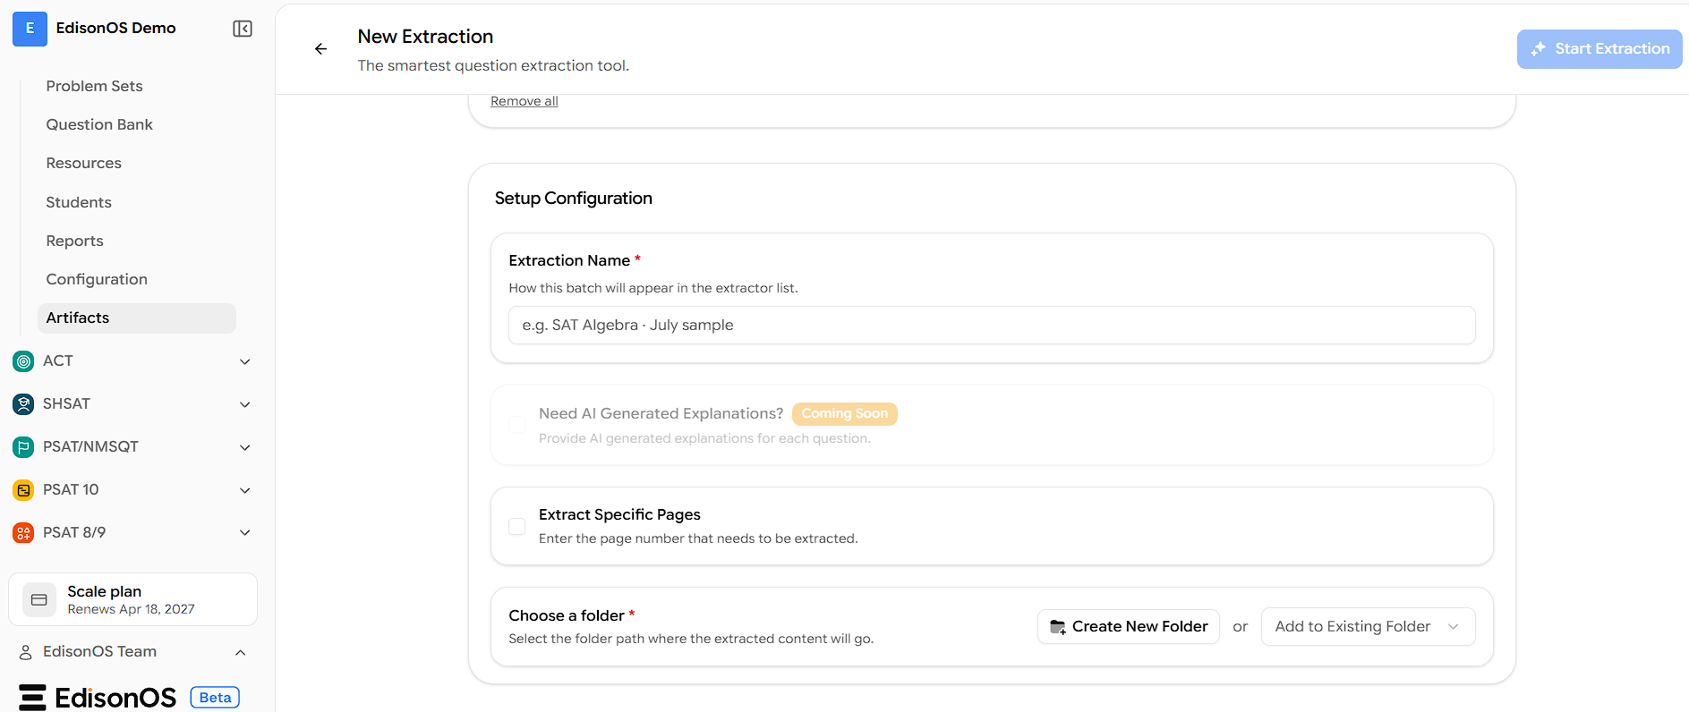
Task: Click the PSAT 10 yellow icon
Action: click(x=23, y=490)
